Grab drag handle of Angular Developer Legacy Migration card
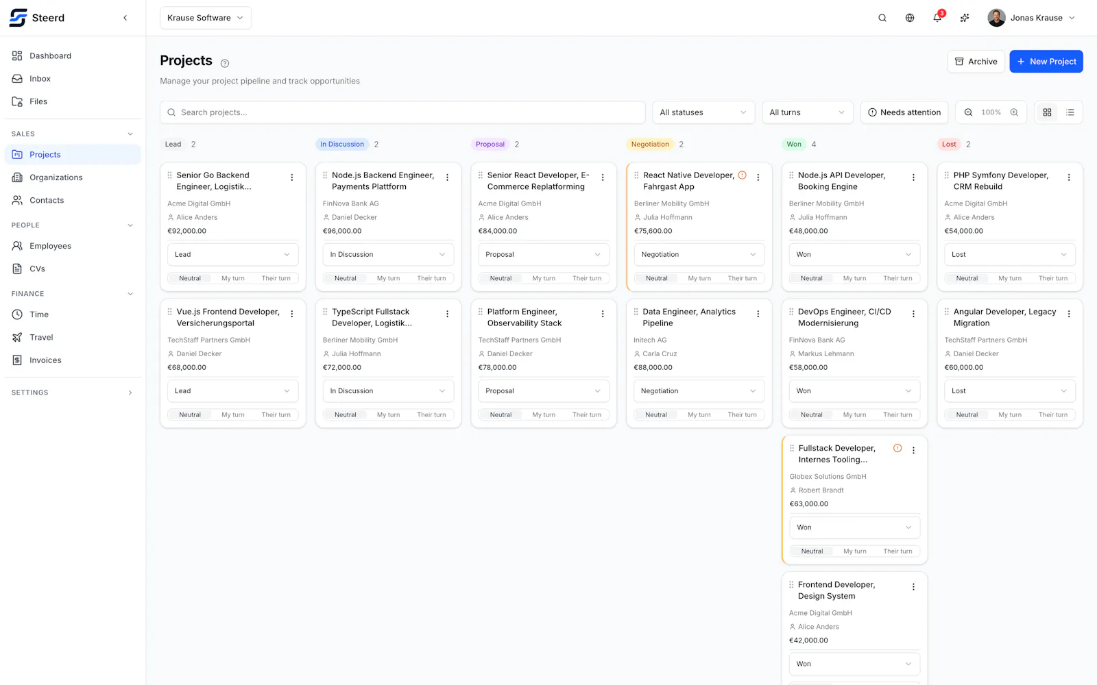The image size is (1097, 685). [947, 312]
